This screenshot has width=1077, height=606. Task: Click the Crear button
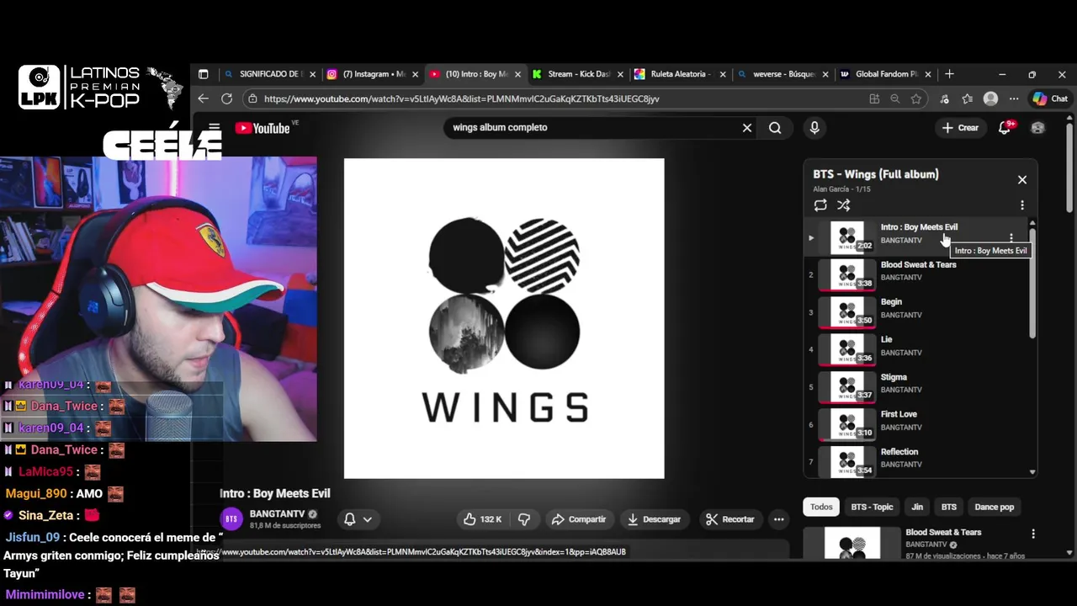point(960,128)
